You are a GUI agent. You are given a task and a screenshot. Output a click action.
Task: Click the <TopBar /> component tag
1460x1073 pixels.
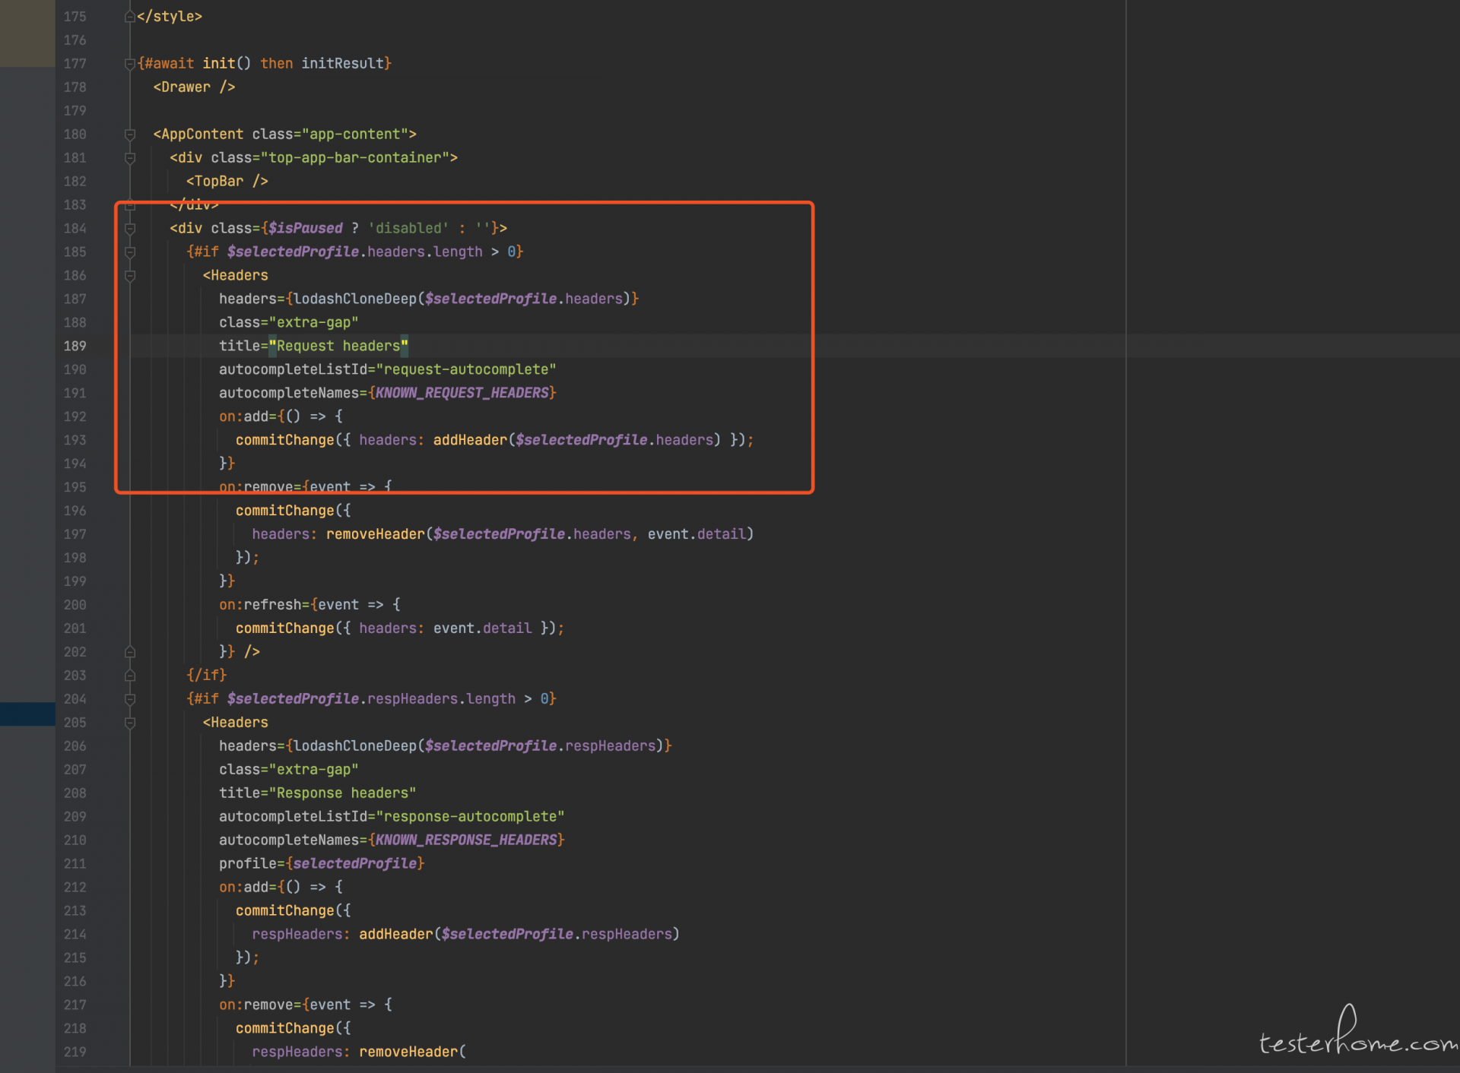227,182
